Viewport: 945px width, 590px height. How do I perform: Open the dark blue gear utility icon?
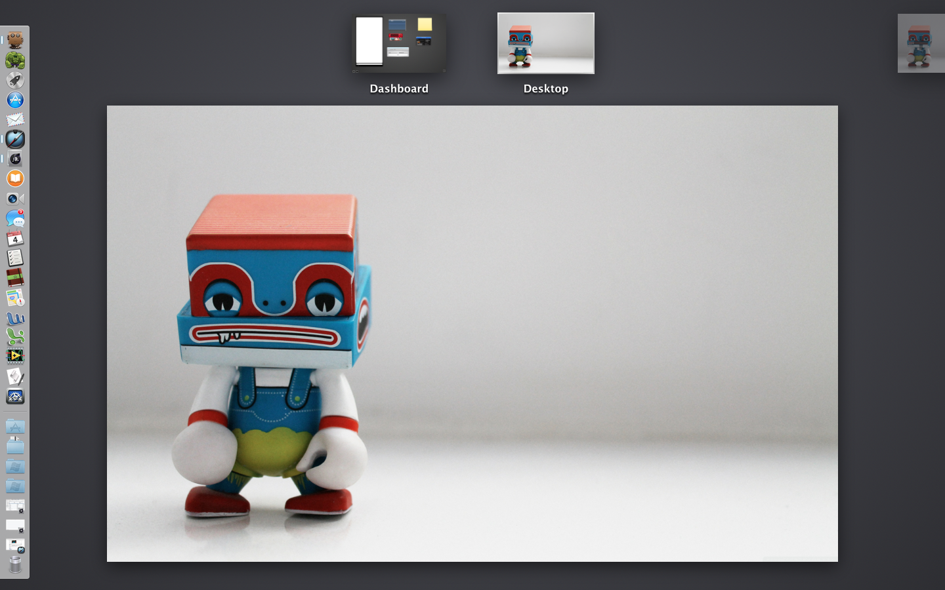pos(15,396)
